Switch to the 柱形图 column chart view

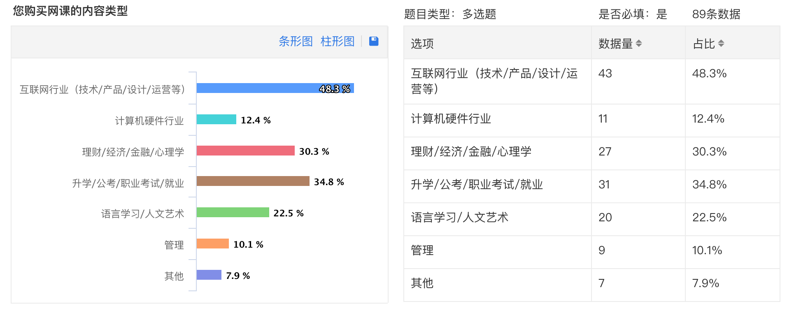(338, 42)
